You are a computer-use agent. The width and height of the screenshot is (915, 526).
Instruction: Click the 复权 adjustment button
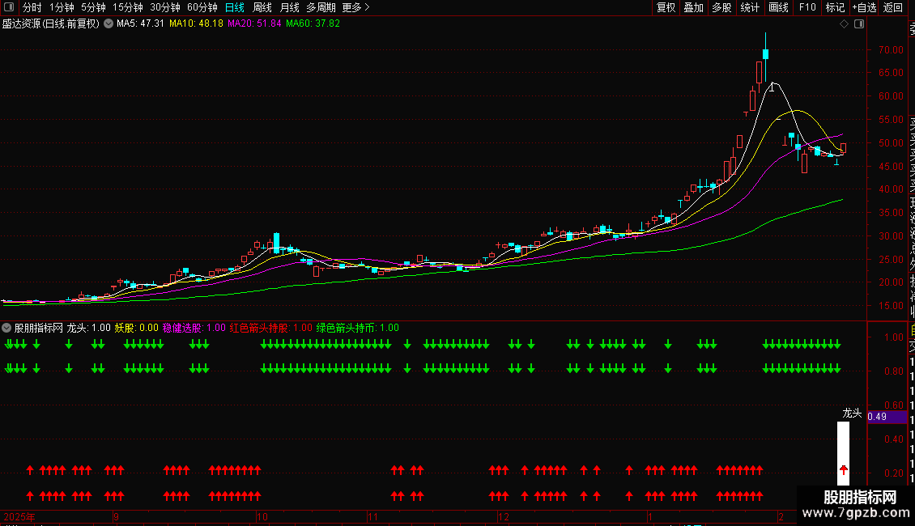point(666,7)
